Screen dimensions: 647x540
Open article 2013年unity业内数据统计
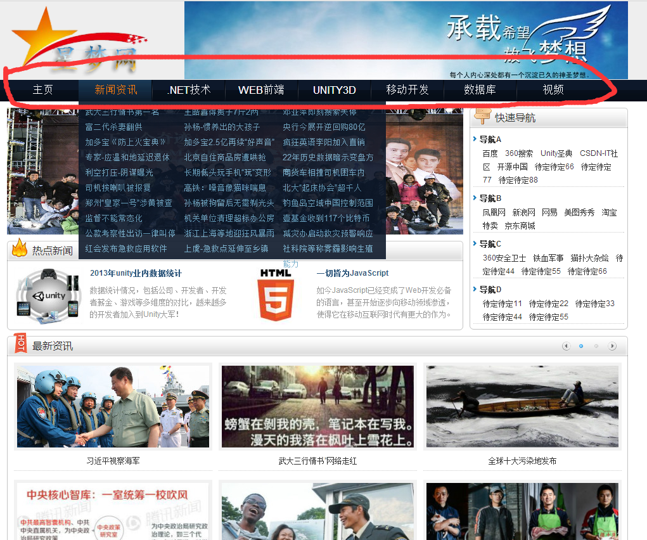136,273
